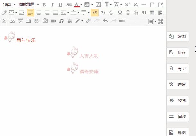
Task: Select rabbit image beside 新年快乐
Action: (x=10, y=37)
